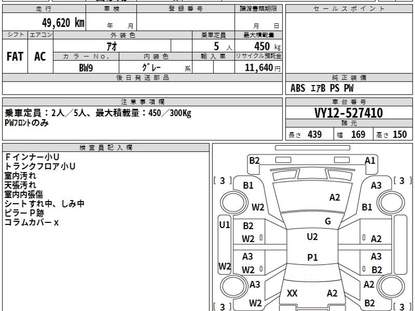Click the 走行 column header

coord(44,9)
